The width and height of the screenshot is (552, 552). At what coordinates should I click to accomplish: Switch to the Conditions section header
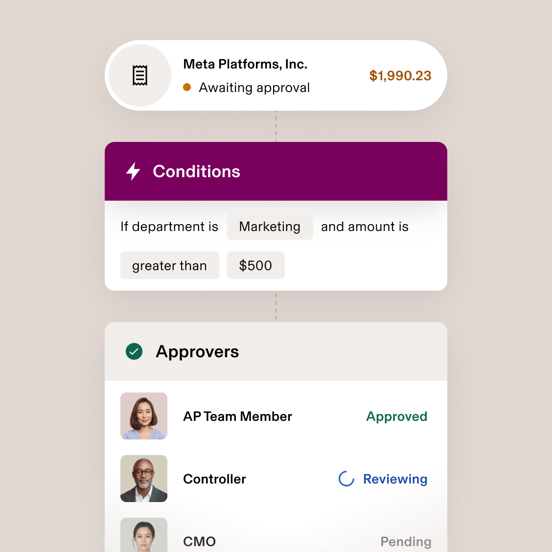pos(197,171)
